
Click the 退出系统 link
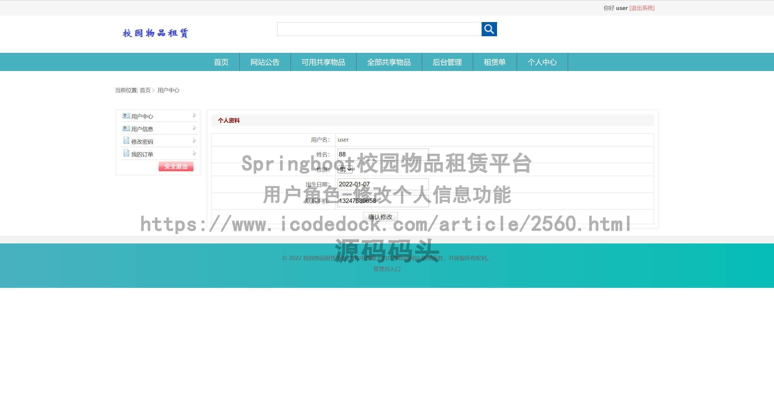[642, 8]
